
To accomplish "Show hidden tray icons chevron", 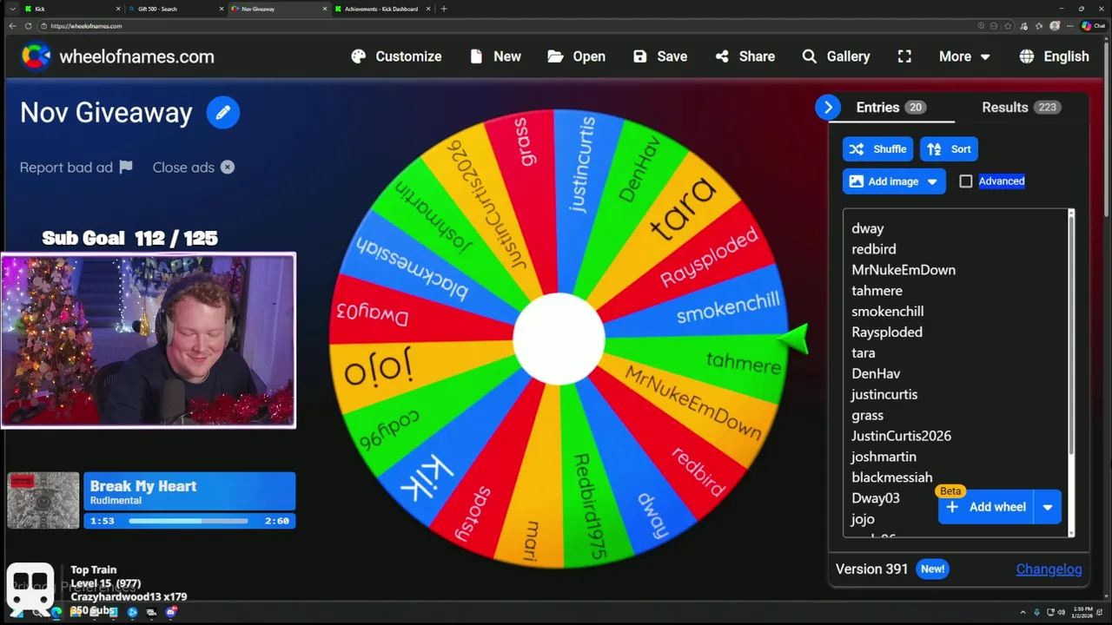I will 1023,612.
